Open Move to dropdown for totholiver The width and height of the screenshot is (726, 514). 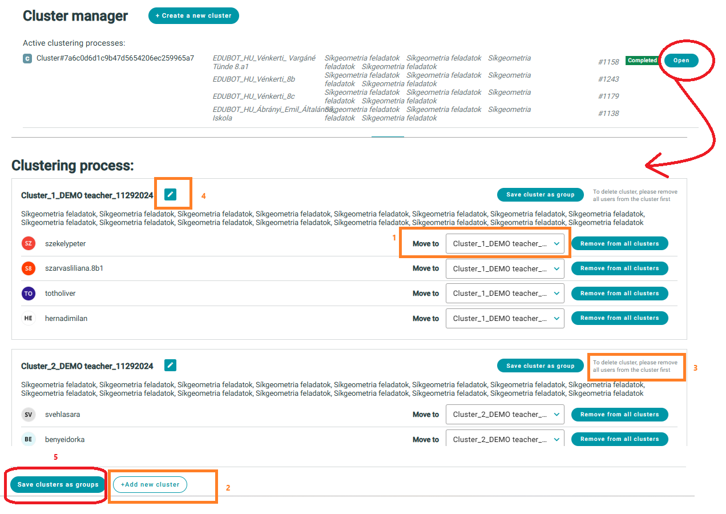click(x=505, y=294)
